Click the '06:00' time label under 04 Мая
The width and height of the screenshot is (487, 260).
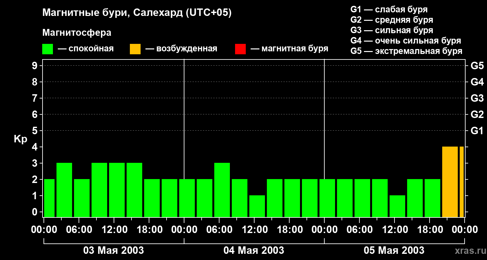(x=219, y=230)
